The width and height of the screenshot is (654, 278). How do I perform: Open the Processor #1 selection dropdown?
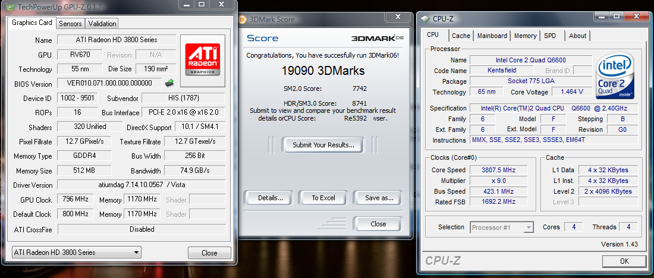[502, 228]
